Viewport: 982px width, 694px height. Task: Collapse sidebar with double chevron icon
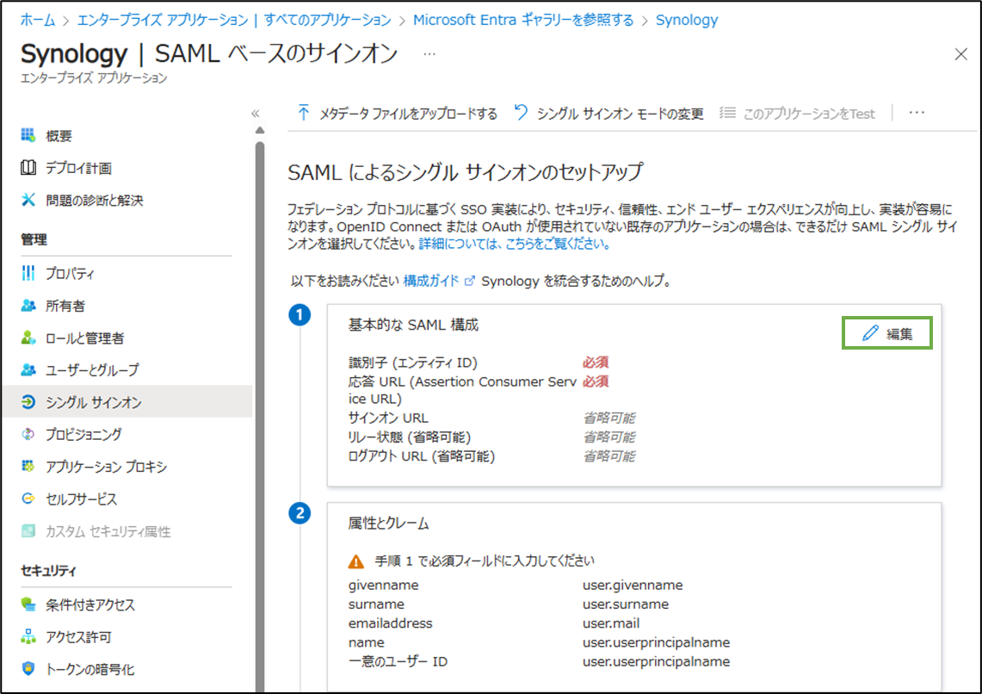click(x=255, y=114)
